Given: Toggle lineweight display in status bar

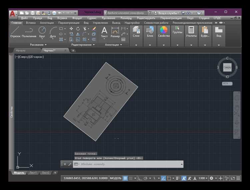Looking at the screenshot, I should (x=178, y=178).
